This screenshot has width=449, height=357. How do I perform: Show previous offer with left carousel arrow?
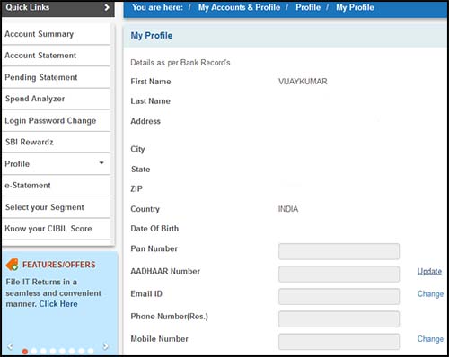click(x=10, y=346)
